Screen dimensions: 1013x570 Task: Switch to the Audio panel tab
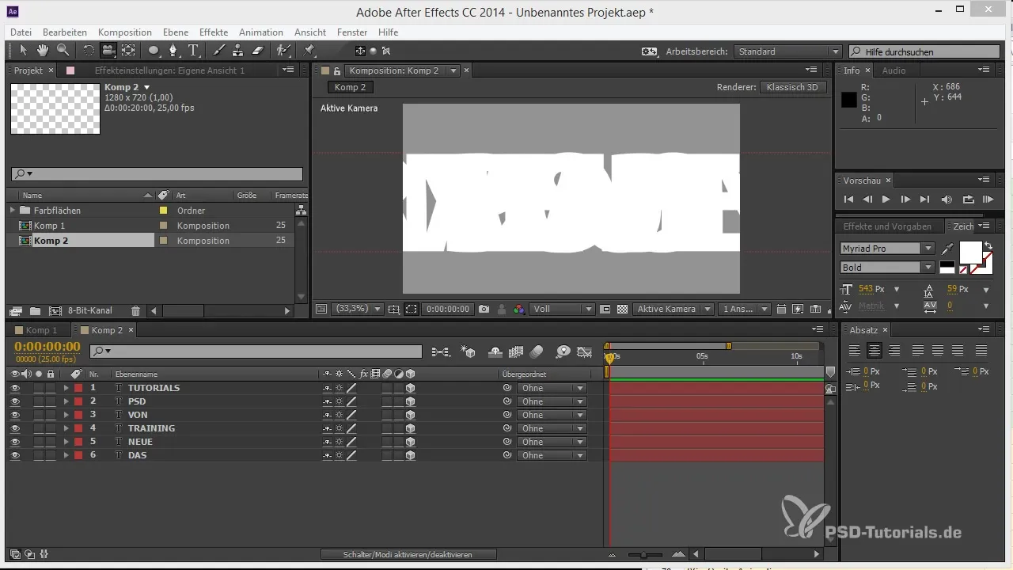coord(894,70)
